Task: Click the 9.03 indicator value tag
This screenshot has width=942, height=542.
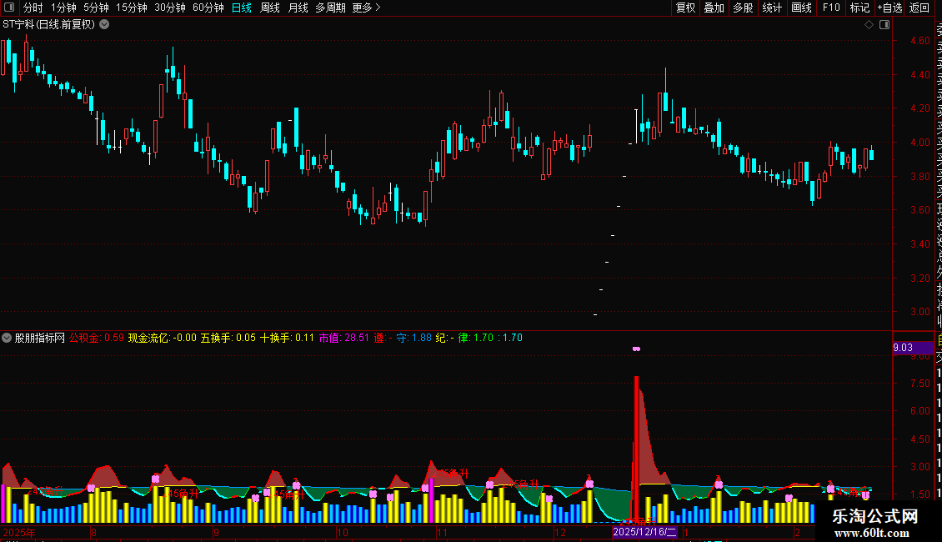Action: click(x=913, y=348)
